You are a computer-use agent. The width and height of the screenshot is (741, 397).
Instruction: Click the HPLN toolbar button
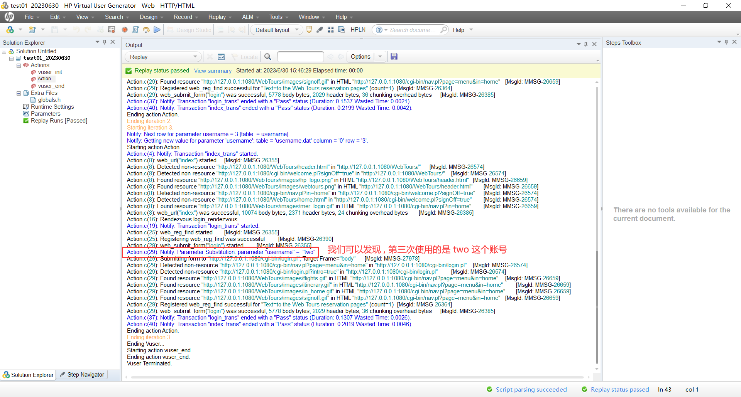358,30
